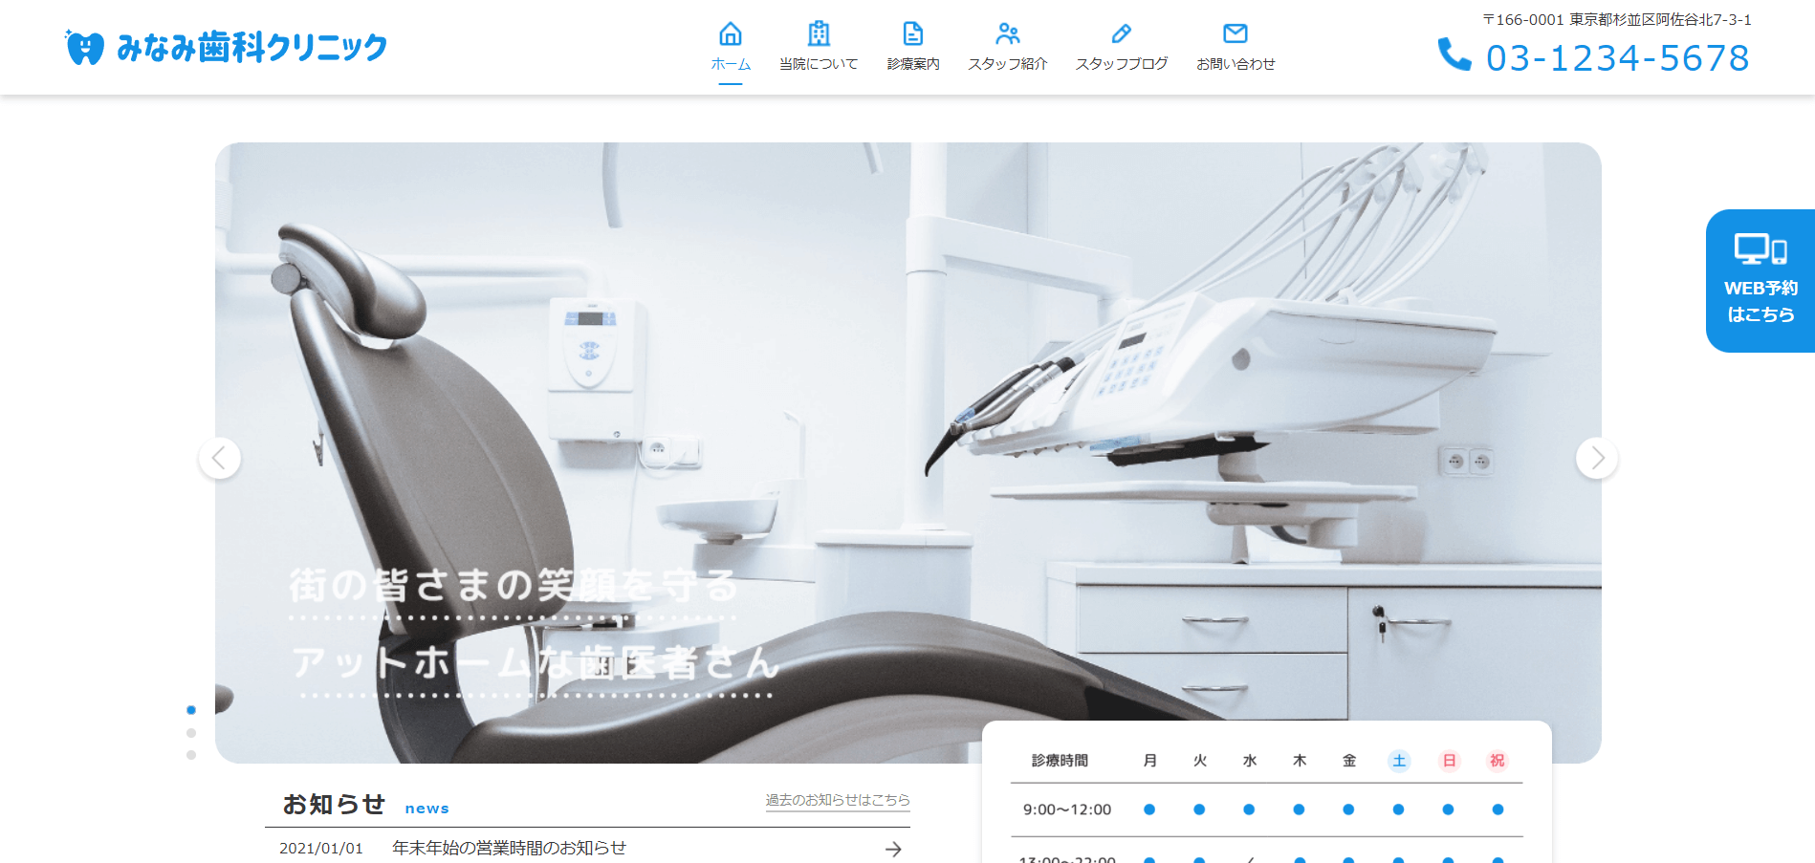Click the document icon for 診療案内
Screen dimensions: 1815x863
pyautogui.click(x=913, y=33)
